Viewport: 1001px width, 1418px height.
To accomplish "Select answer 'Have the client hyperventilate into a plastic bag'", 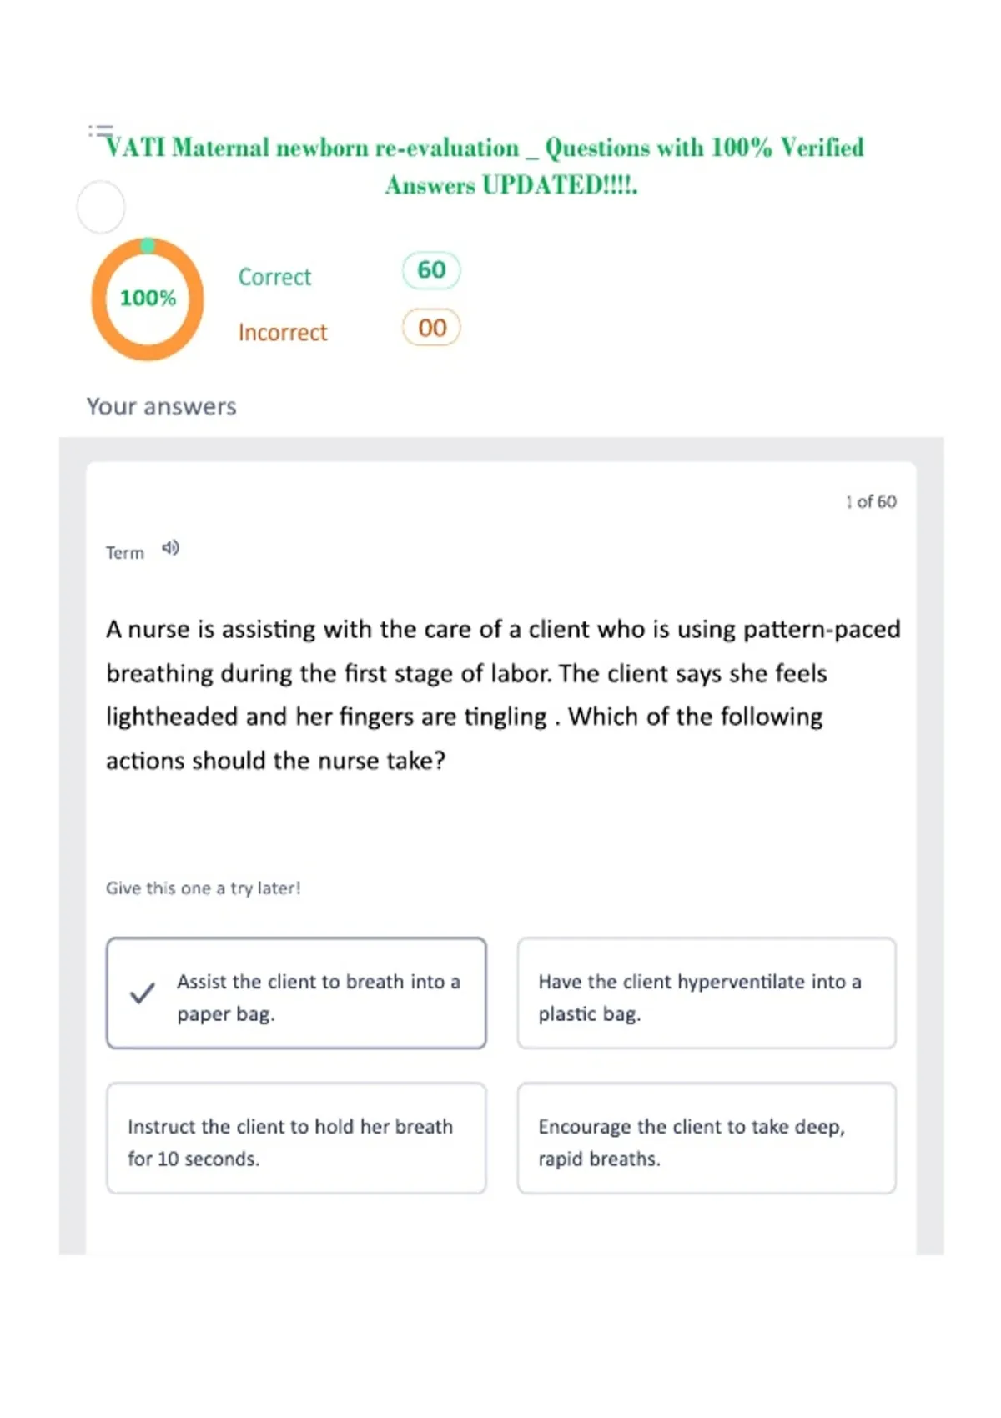I will pyautogui.click(x=707, y=993).
